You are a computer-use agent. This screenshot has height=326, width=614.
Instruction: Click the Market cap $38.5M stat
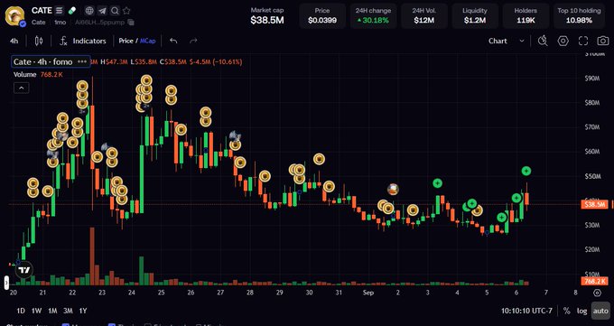pyautogui.click(x=267, y=16)
